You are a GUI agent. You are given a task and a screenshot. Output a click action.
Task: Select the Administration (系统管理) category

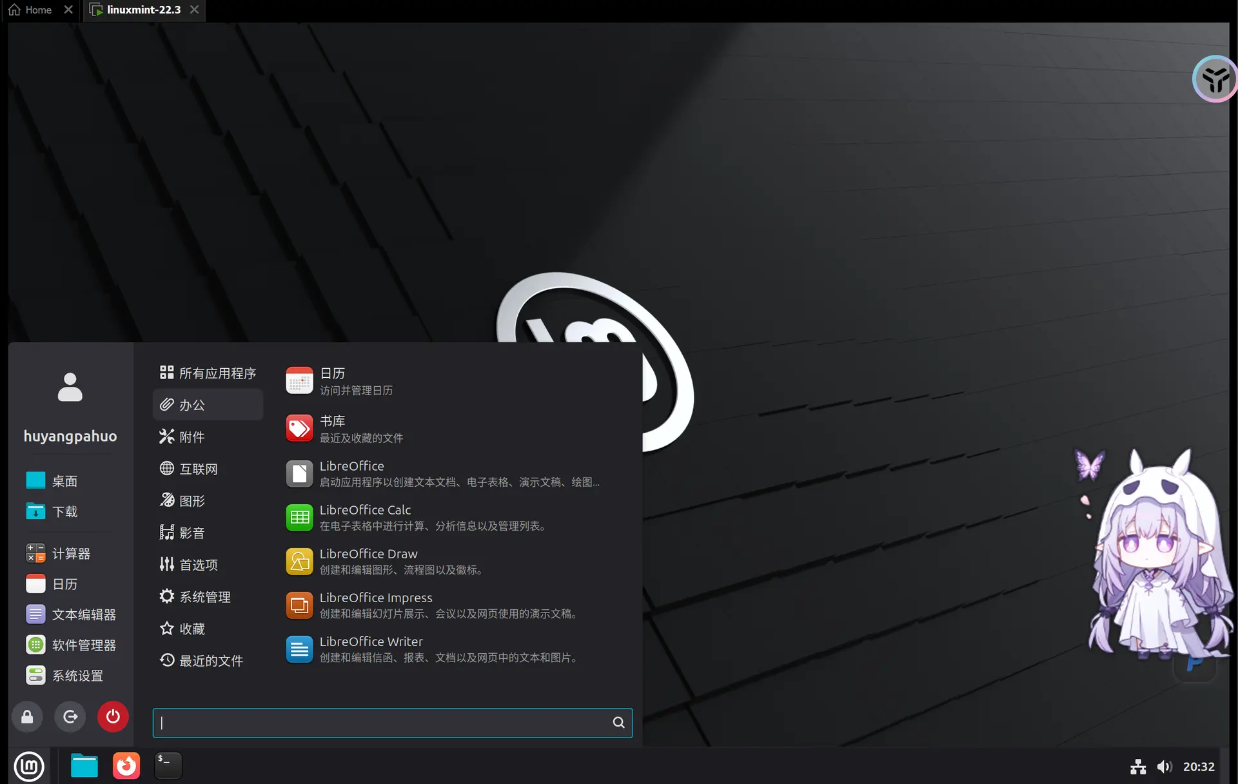(x=208, y=596)
